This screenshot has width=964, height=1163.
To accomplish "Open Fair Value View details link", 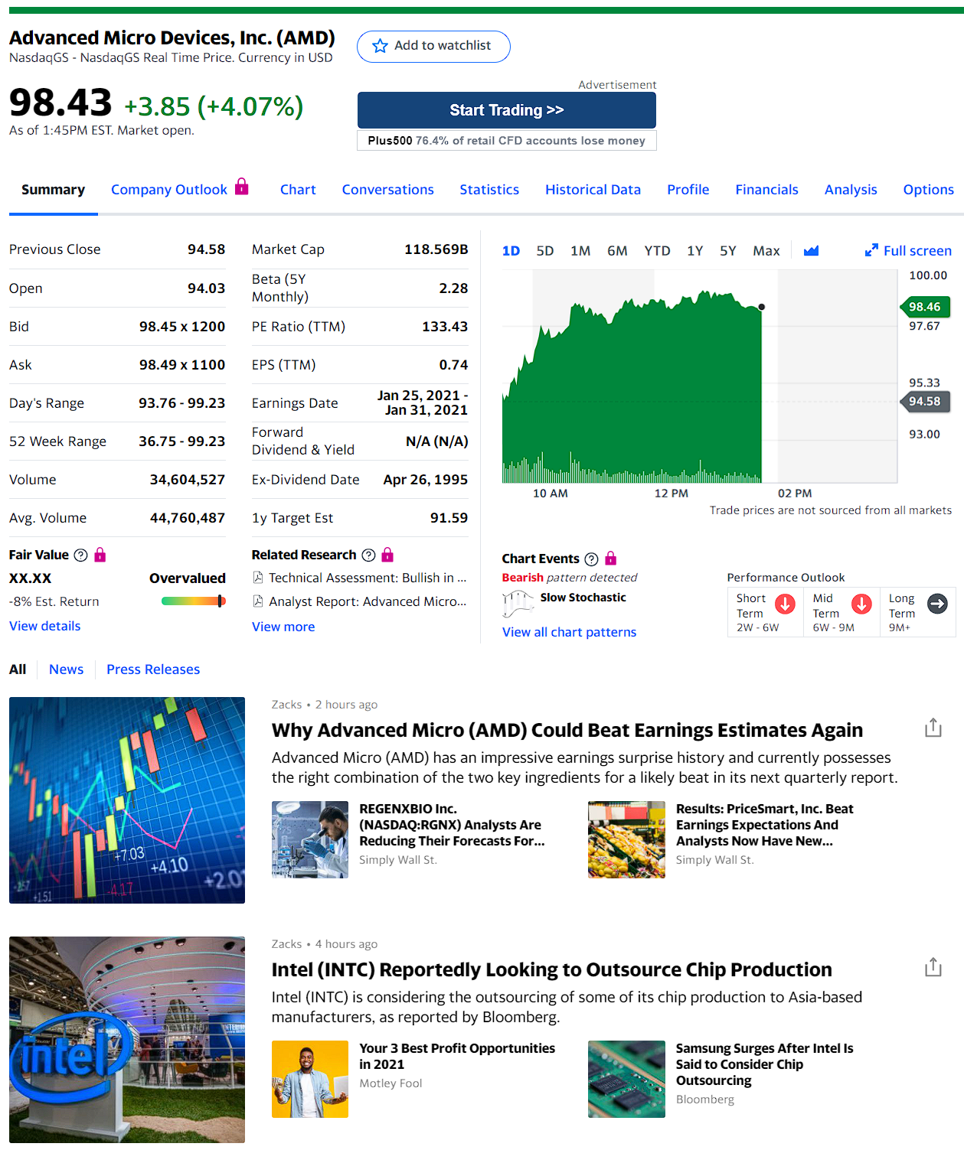I will click(44, 626).
